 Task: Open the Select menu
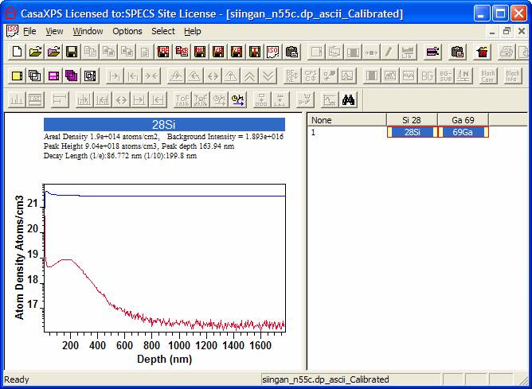163,31
